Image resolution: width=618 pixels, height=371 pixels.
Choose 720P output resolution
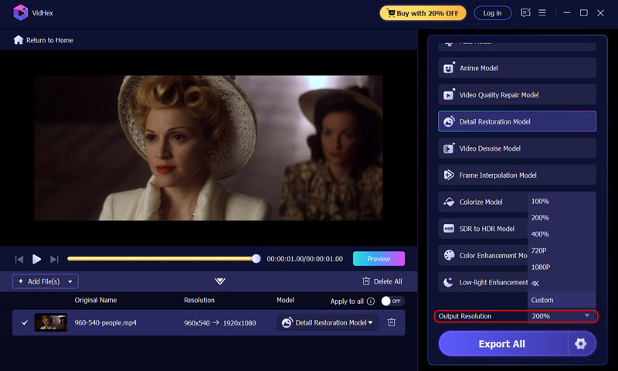[562, 250]
